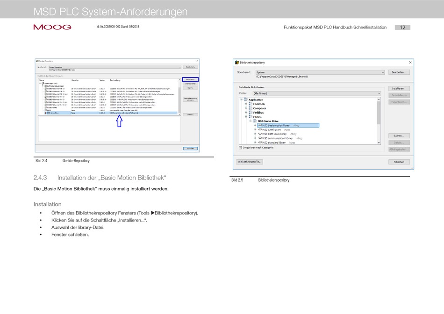Select MSD CAM tools library row
This screenshot has width=444, height=314.
[277, 134]
